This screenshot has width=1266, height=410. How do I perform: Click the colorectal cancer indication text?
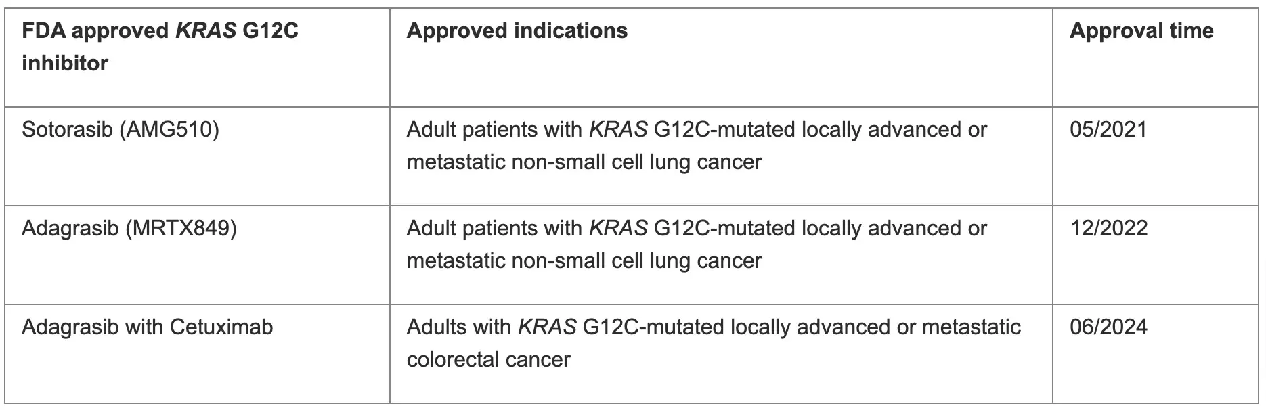tap(714, 343)
